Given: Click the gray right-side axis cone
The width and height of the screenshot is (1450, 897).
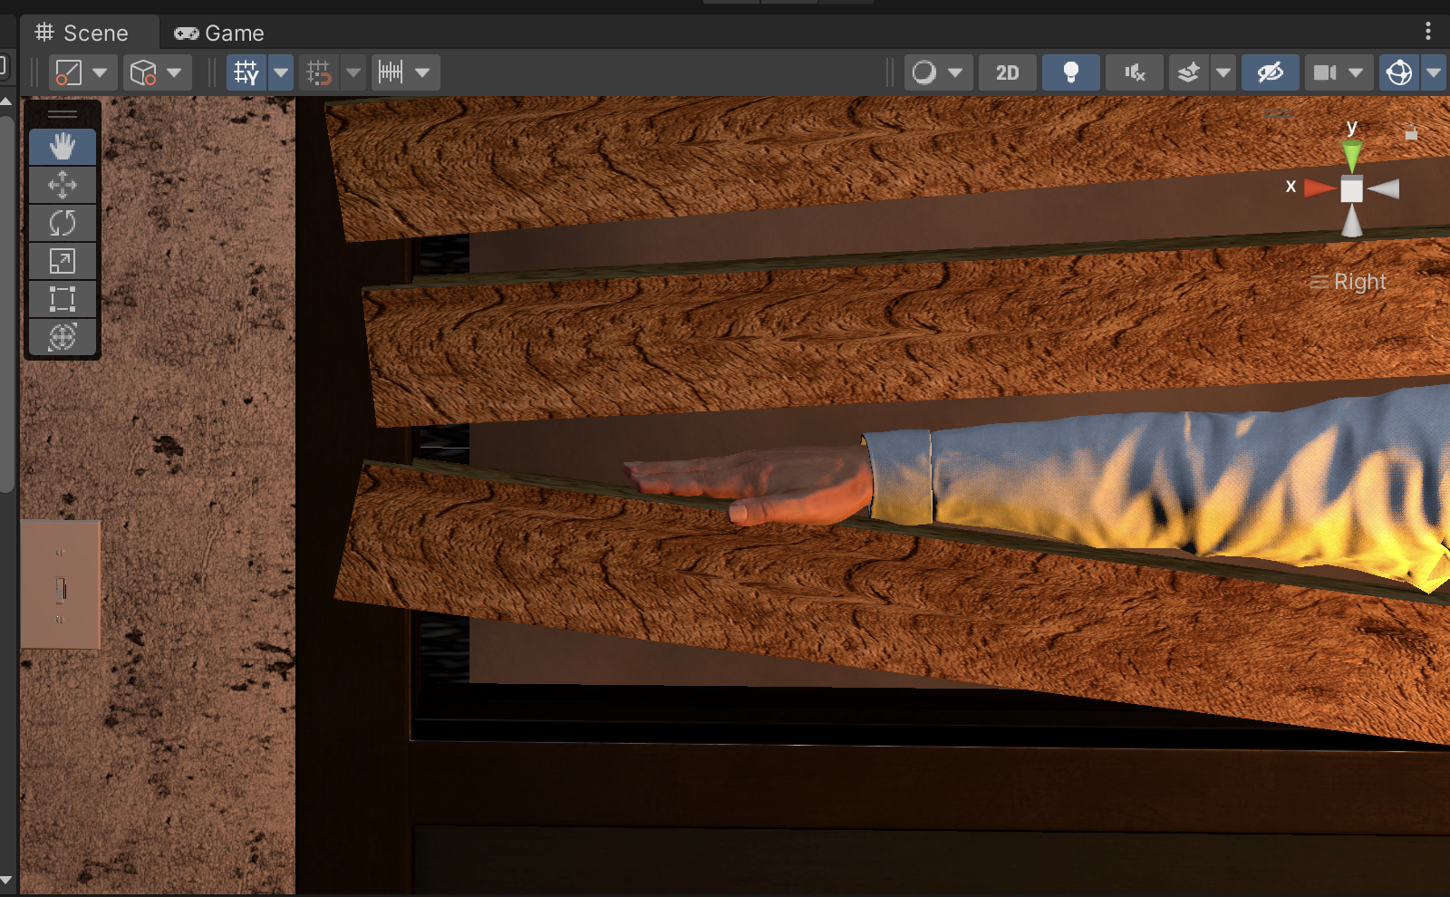Looking at the screenshot, I should pyautogui.click(x=1384, y=188).
